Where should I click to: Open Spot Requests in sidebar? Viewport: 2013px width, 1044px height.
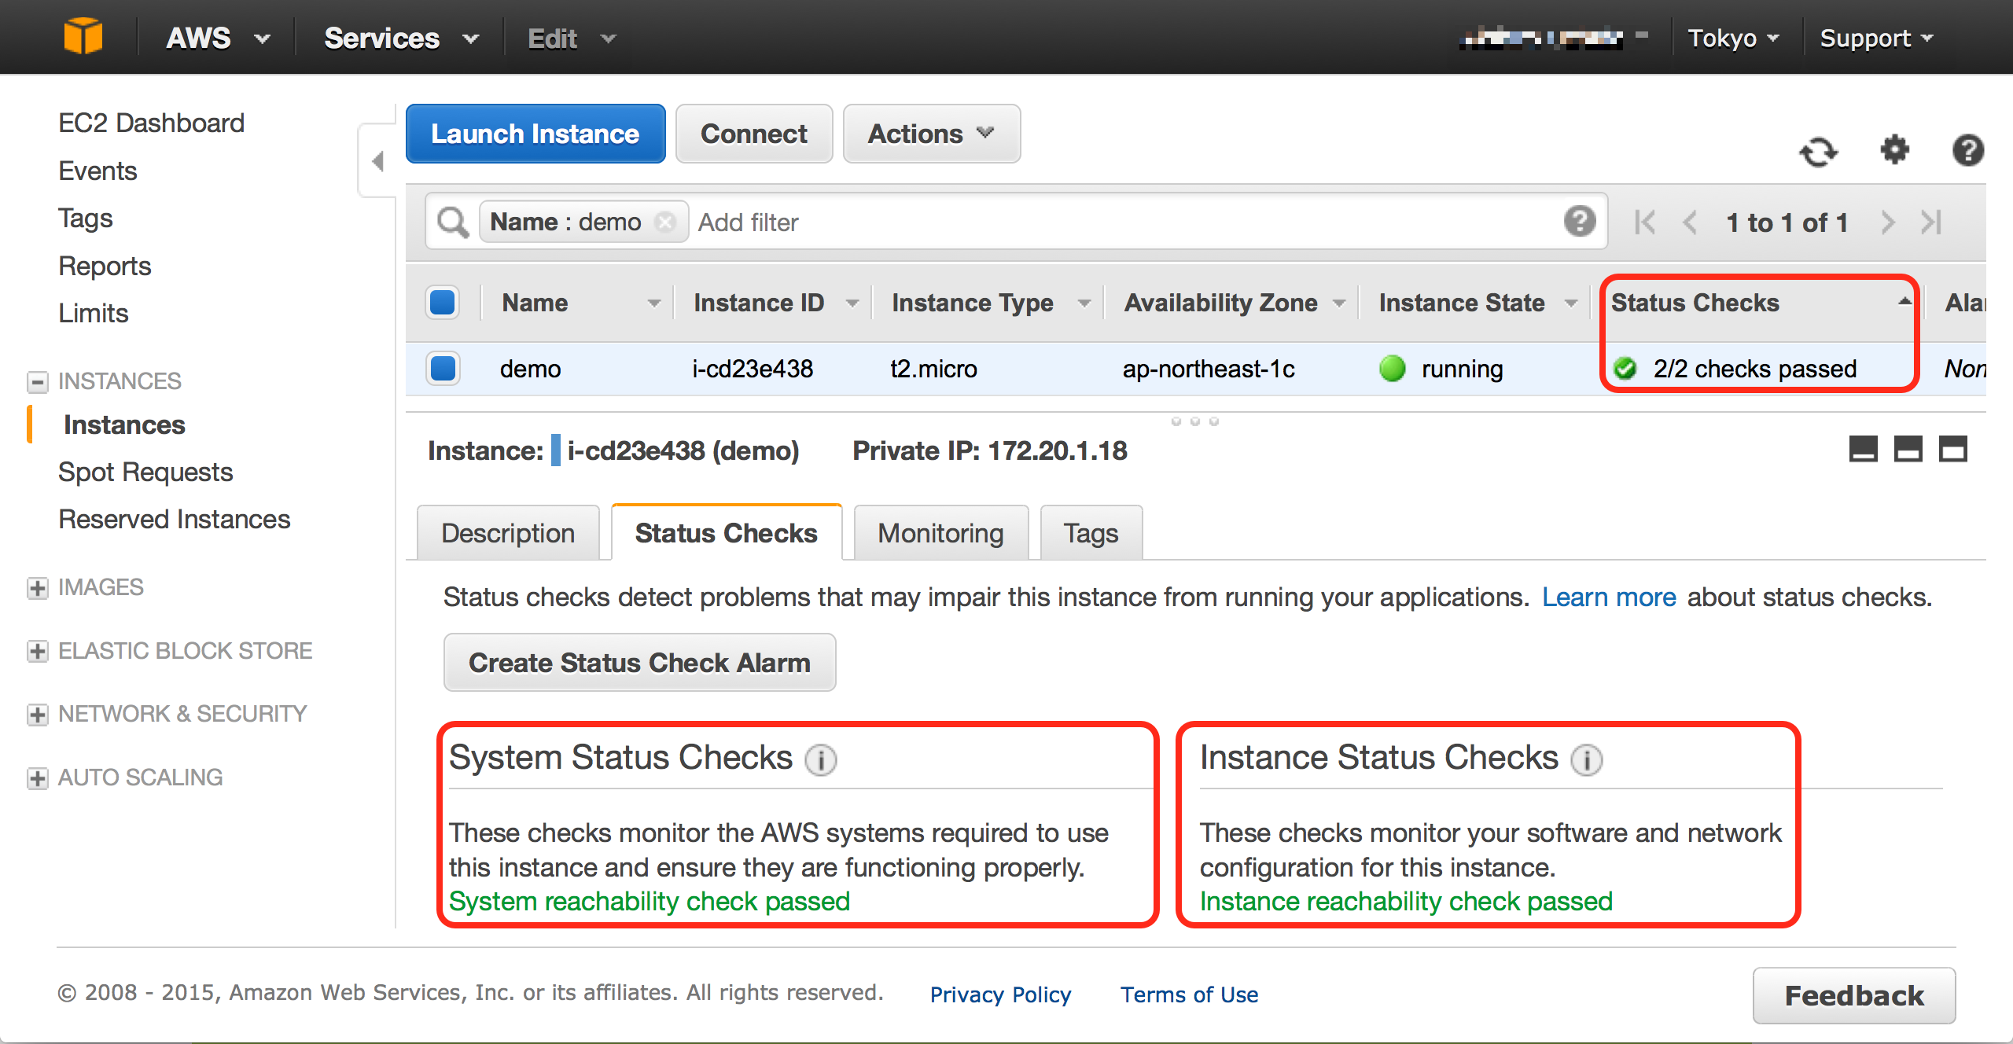tap(145, 472)
